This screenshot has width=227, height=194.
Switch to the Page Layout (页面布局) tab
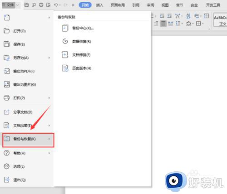point(118,5)
